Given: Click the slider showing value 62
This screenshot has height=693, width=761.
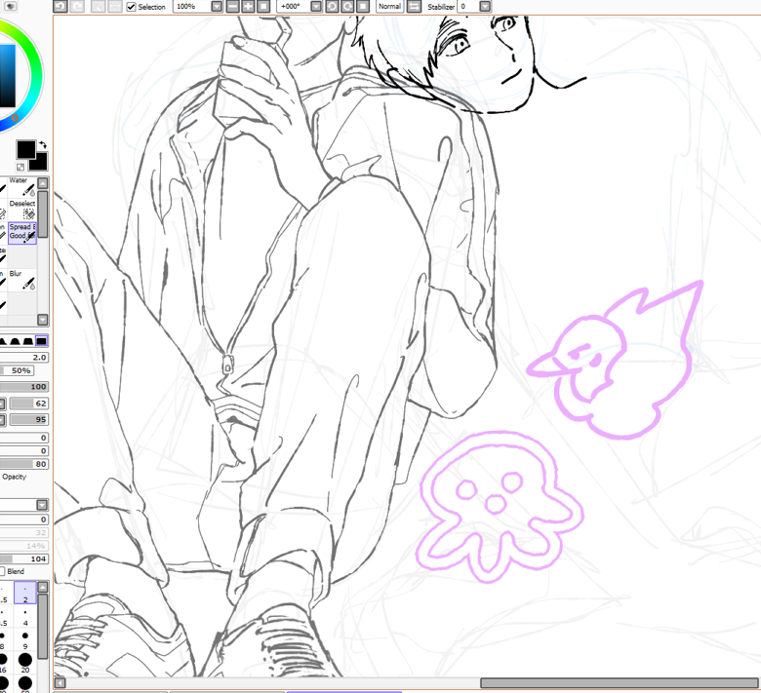Looking at the screenshot, I should click(28, 404).
